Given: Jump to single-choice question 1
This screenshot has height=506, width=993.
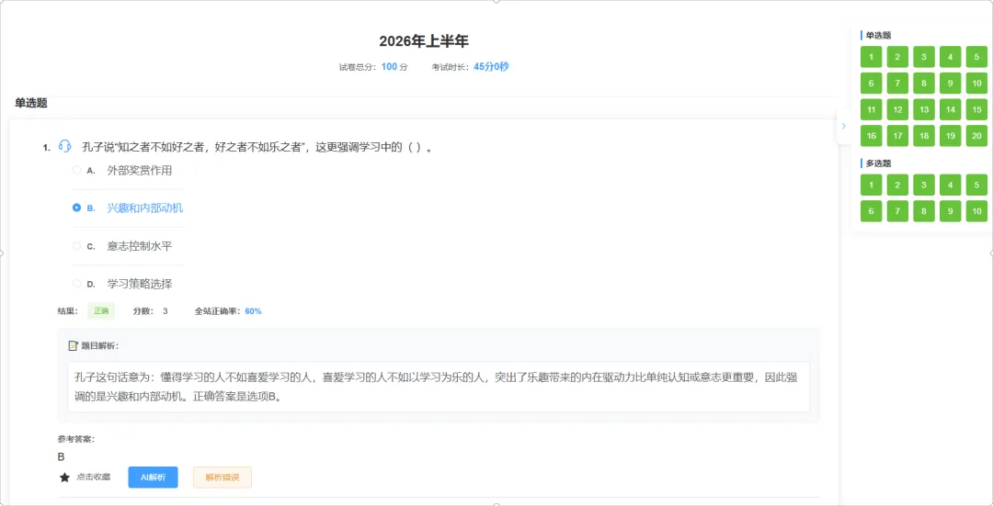Looking at the screenshot, I should tap(872, 57).
